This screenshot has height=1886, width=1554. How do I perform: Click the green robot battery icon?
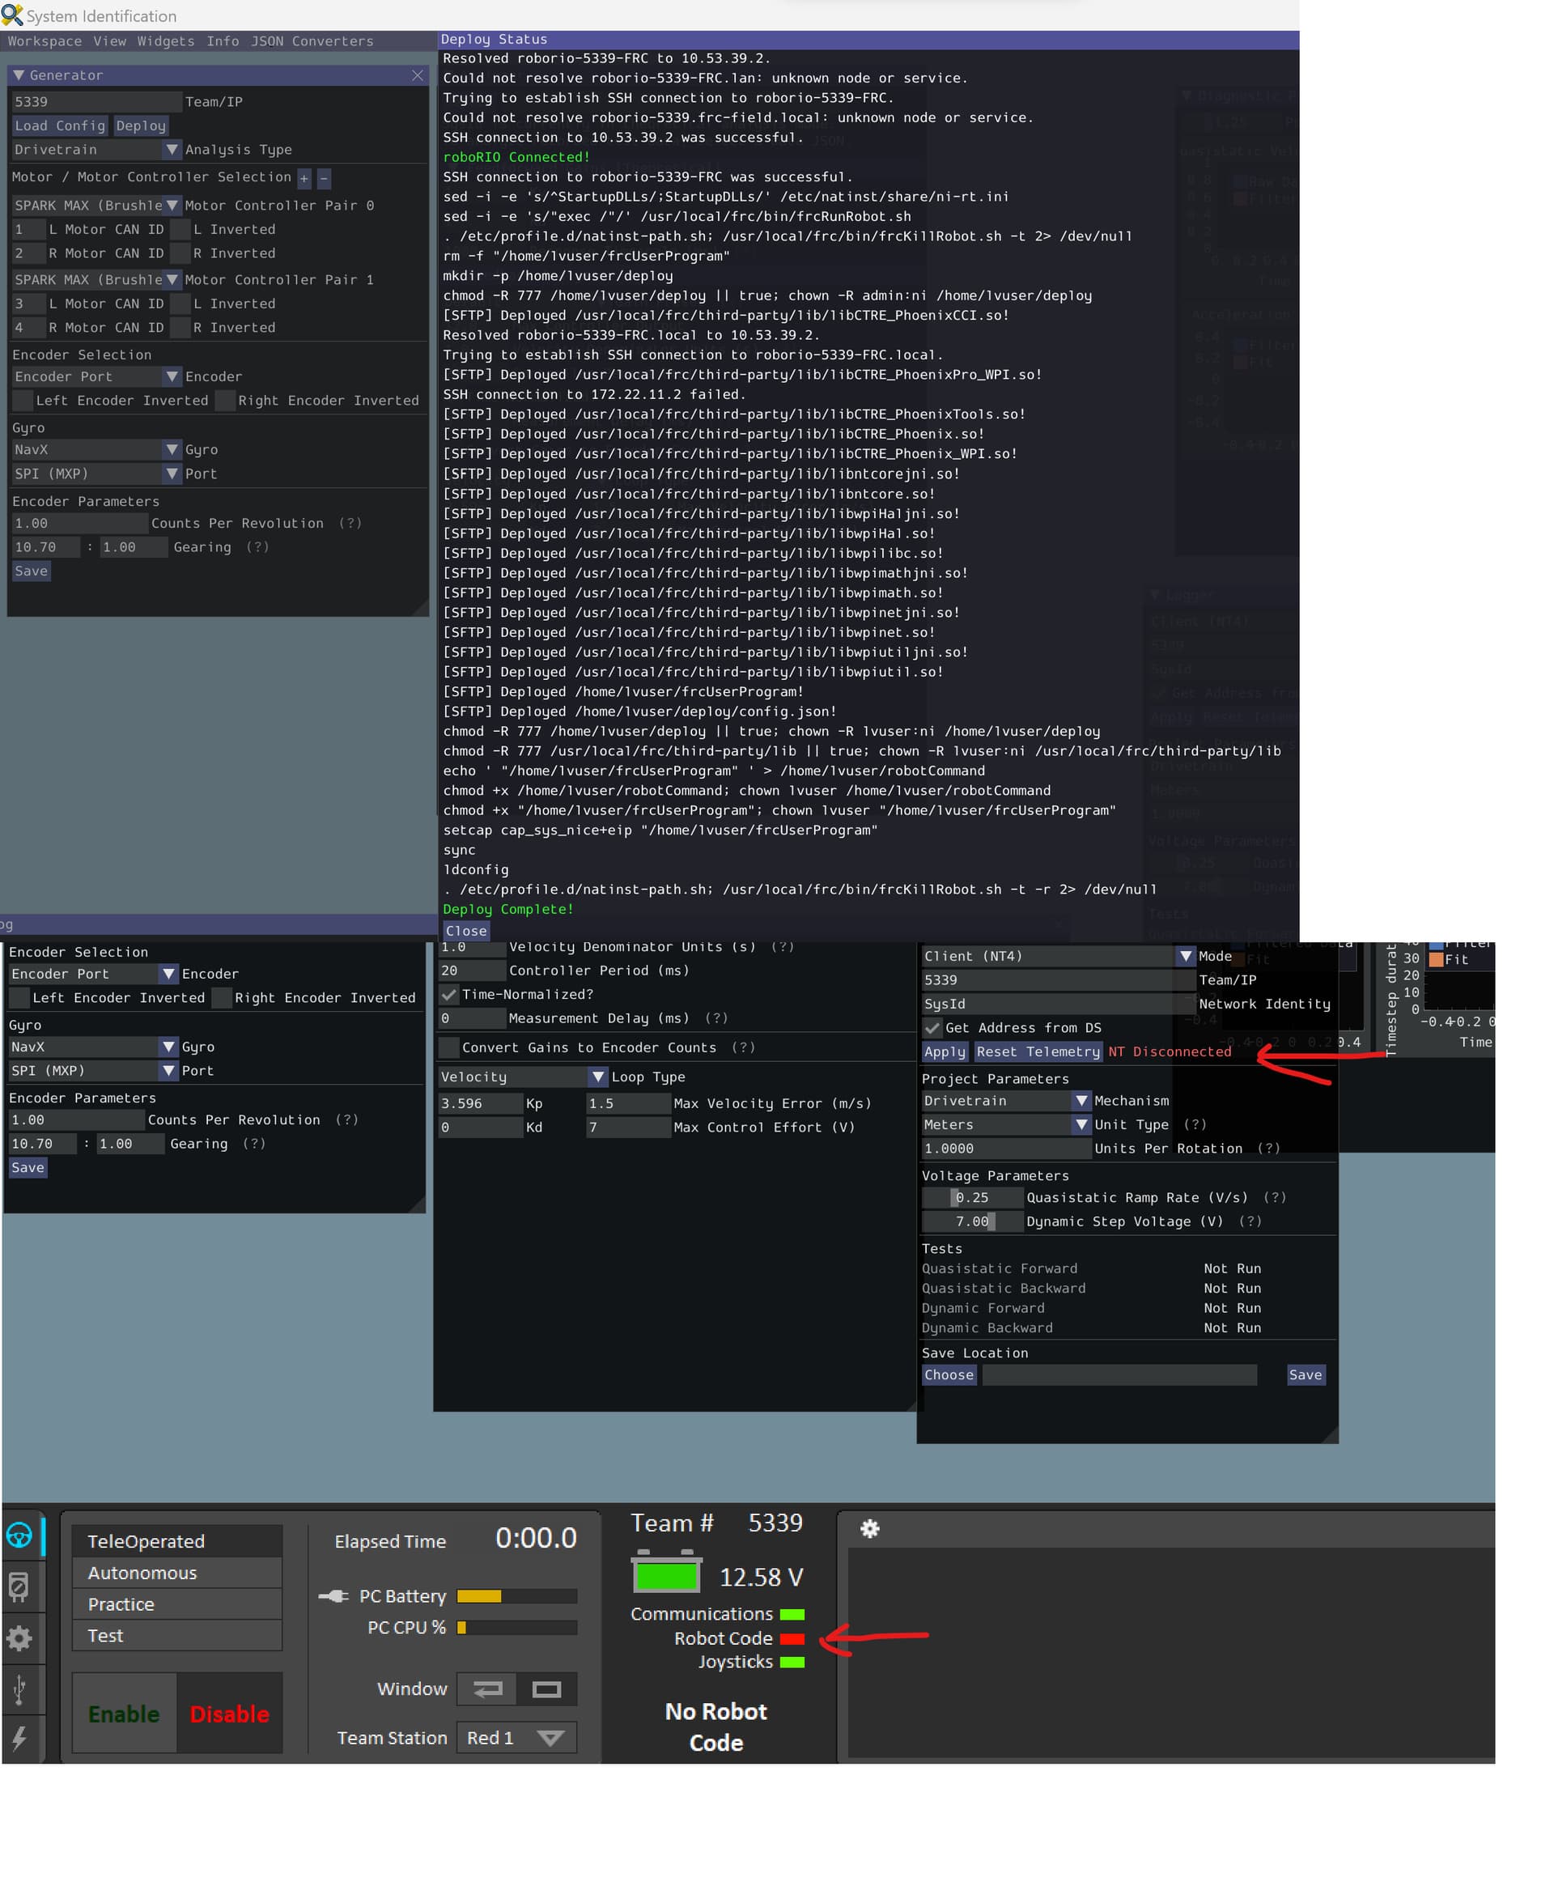point(666,1573)
